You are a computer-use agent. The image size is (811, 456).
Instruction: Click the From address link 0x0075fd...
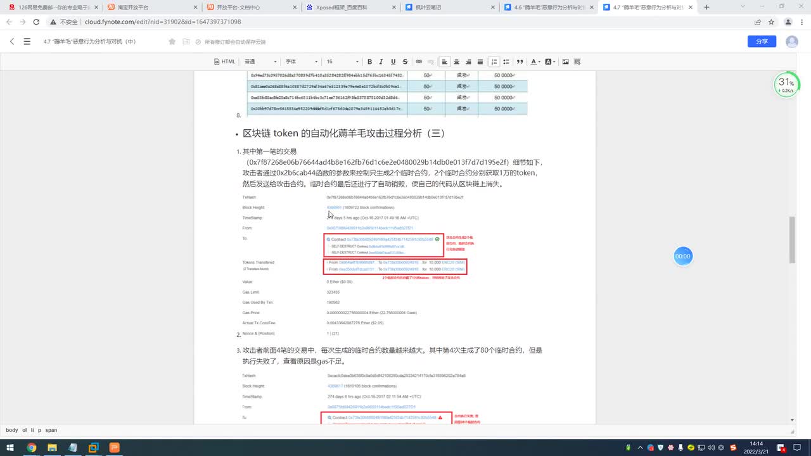point(371,407)
